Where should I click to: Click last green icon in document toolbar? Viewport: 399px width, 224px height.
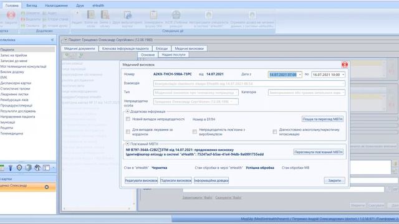[x=81, y=55]
